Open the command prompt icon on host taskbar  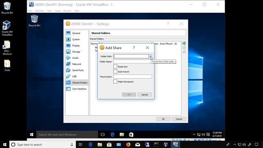pos(156,144)
